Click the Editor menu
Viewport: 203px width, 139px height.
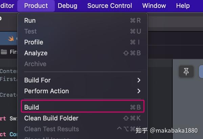coord(7,6)
